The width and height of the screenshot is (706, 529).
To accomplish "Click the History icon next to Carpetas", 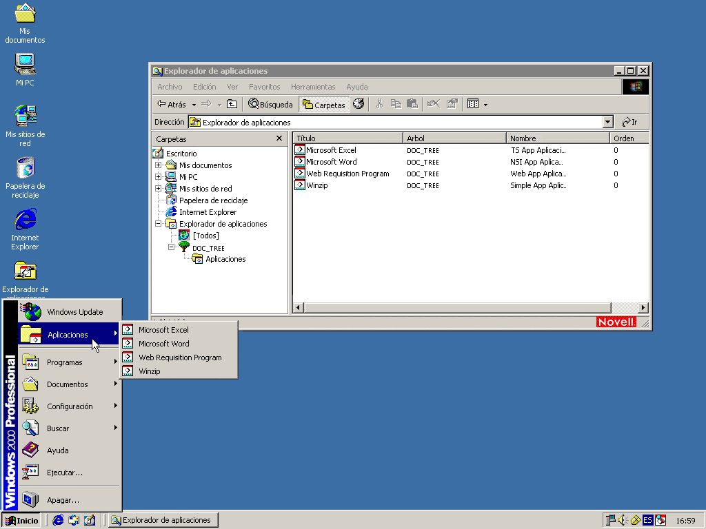I will [359, 104].
